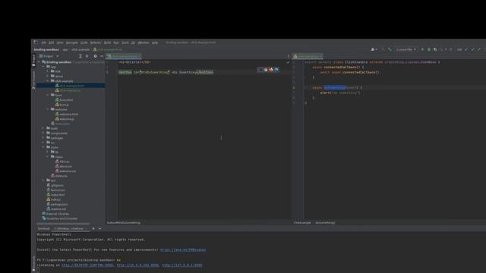
Task: Click the build hammer icon
Action: point(390,49)
